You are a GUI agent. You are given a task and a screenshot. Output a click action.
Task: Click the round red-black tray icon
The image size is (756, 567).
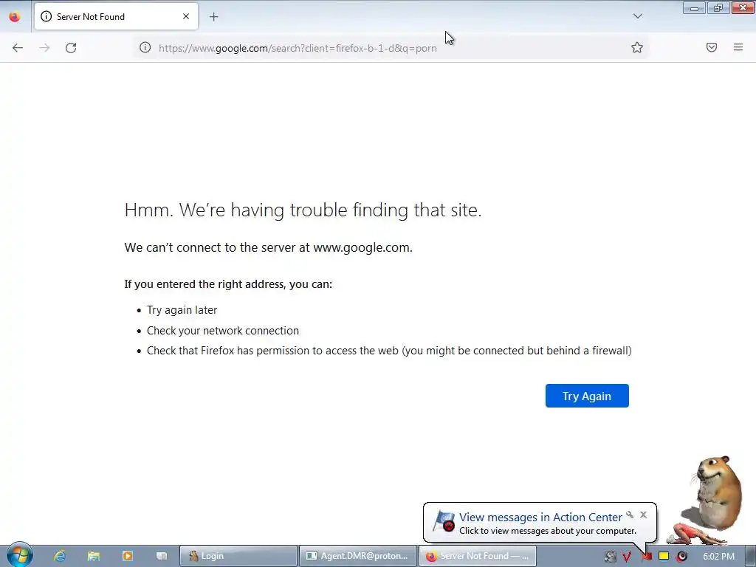[681, 557]
